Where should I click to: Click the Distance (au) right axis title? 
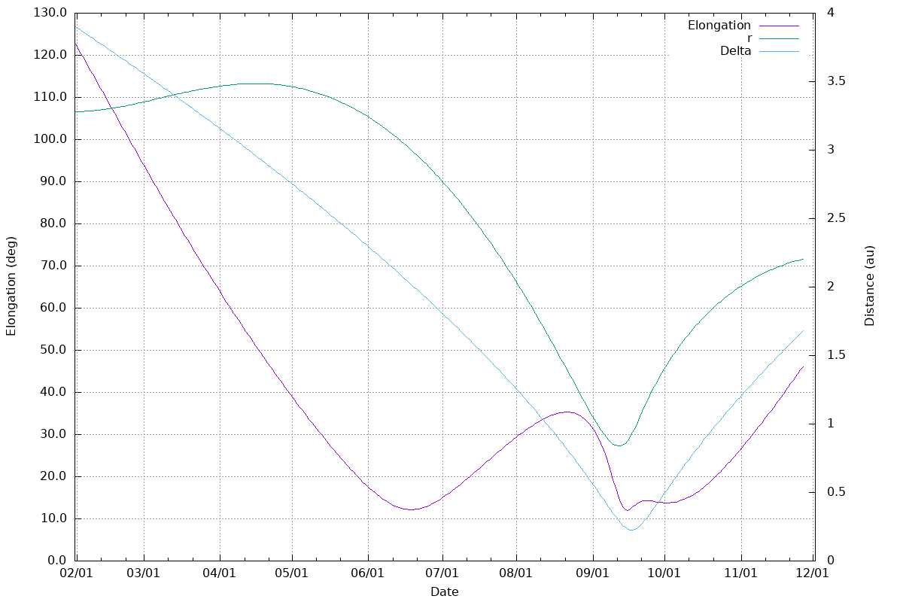pyautogui.click(x=870, y=287)
